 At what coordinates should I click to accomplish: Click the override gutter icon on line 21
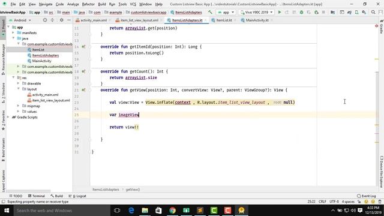coord(83,90)
